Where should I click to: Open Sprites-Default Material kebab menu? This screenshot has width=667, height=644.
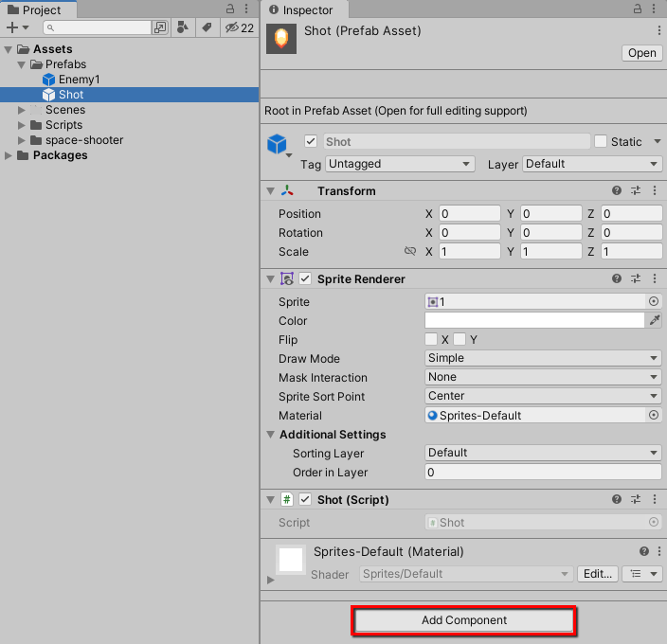click(x=658, y=551)
